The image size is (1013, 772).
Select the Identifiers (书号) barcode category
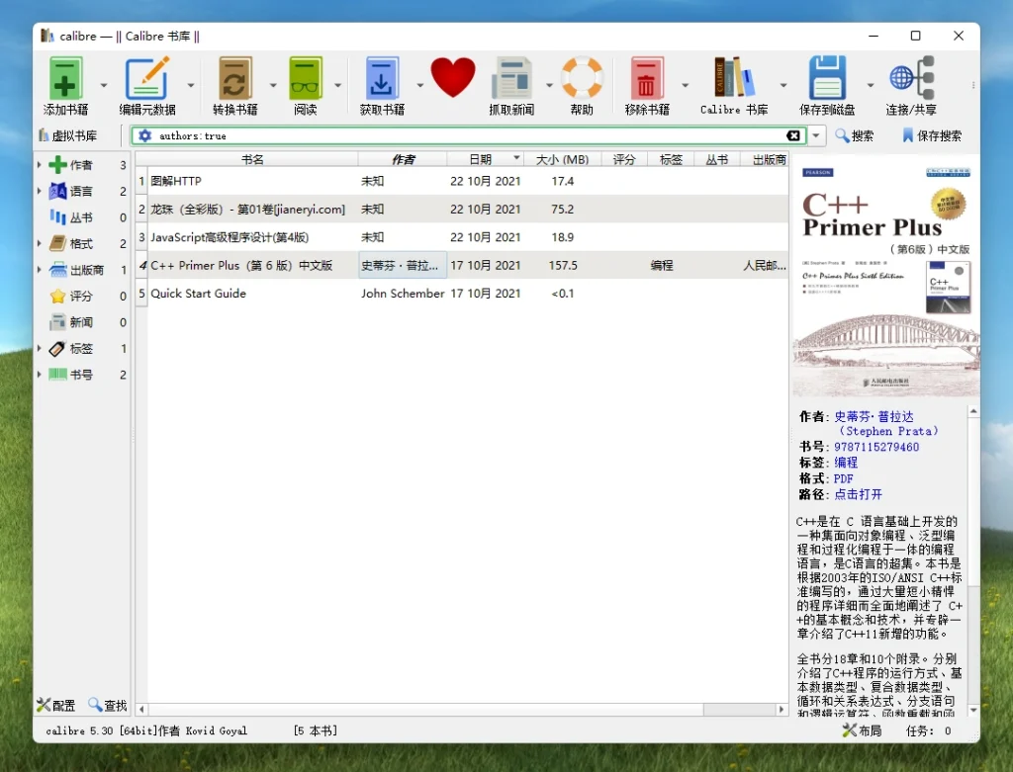coord(58,375)
